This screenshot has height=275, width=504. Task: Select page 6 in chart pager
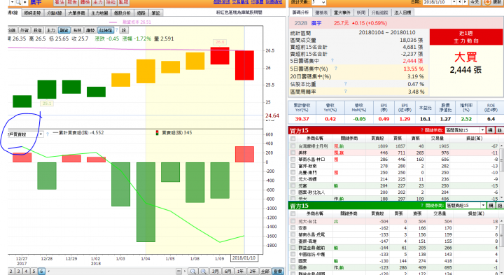[x=41, y=271]
